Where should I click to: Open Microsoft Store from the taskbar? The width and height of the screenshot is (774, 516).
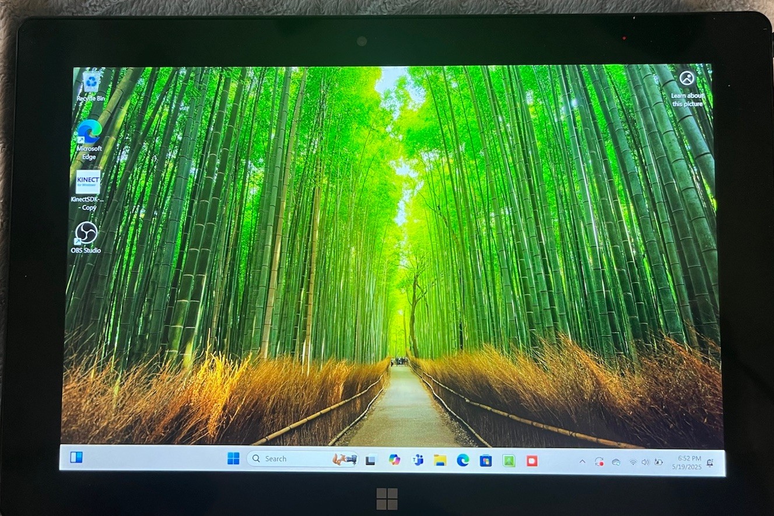[x=484, y=459]
